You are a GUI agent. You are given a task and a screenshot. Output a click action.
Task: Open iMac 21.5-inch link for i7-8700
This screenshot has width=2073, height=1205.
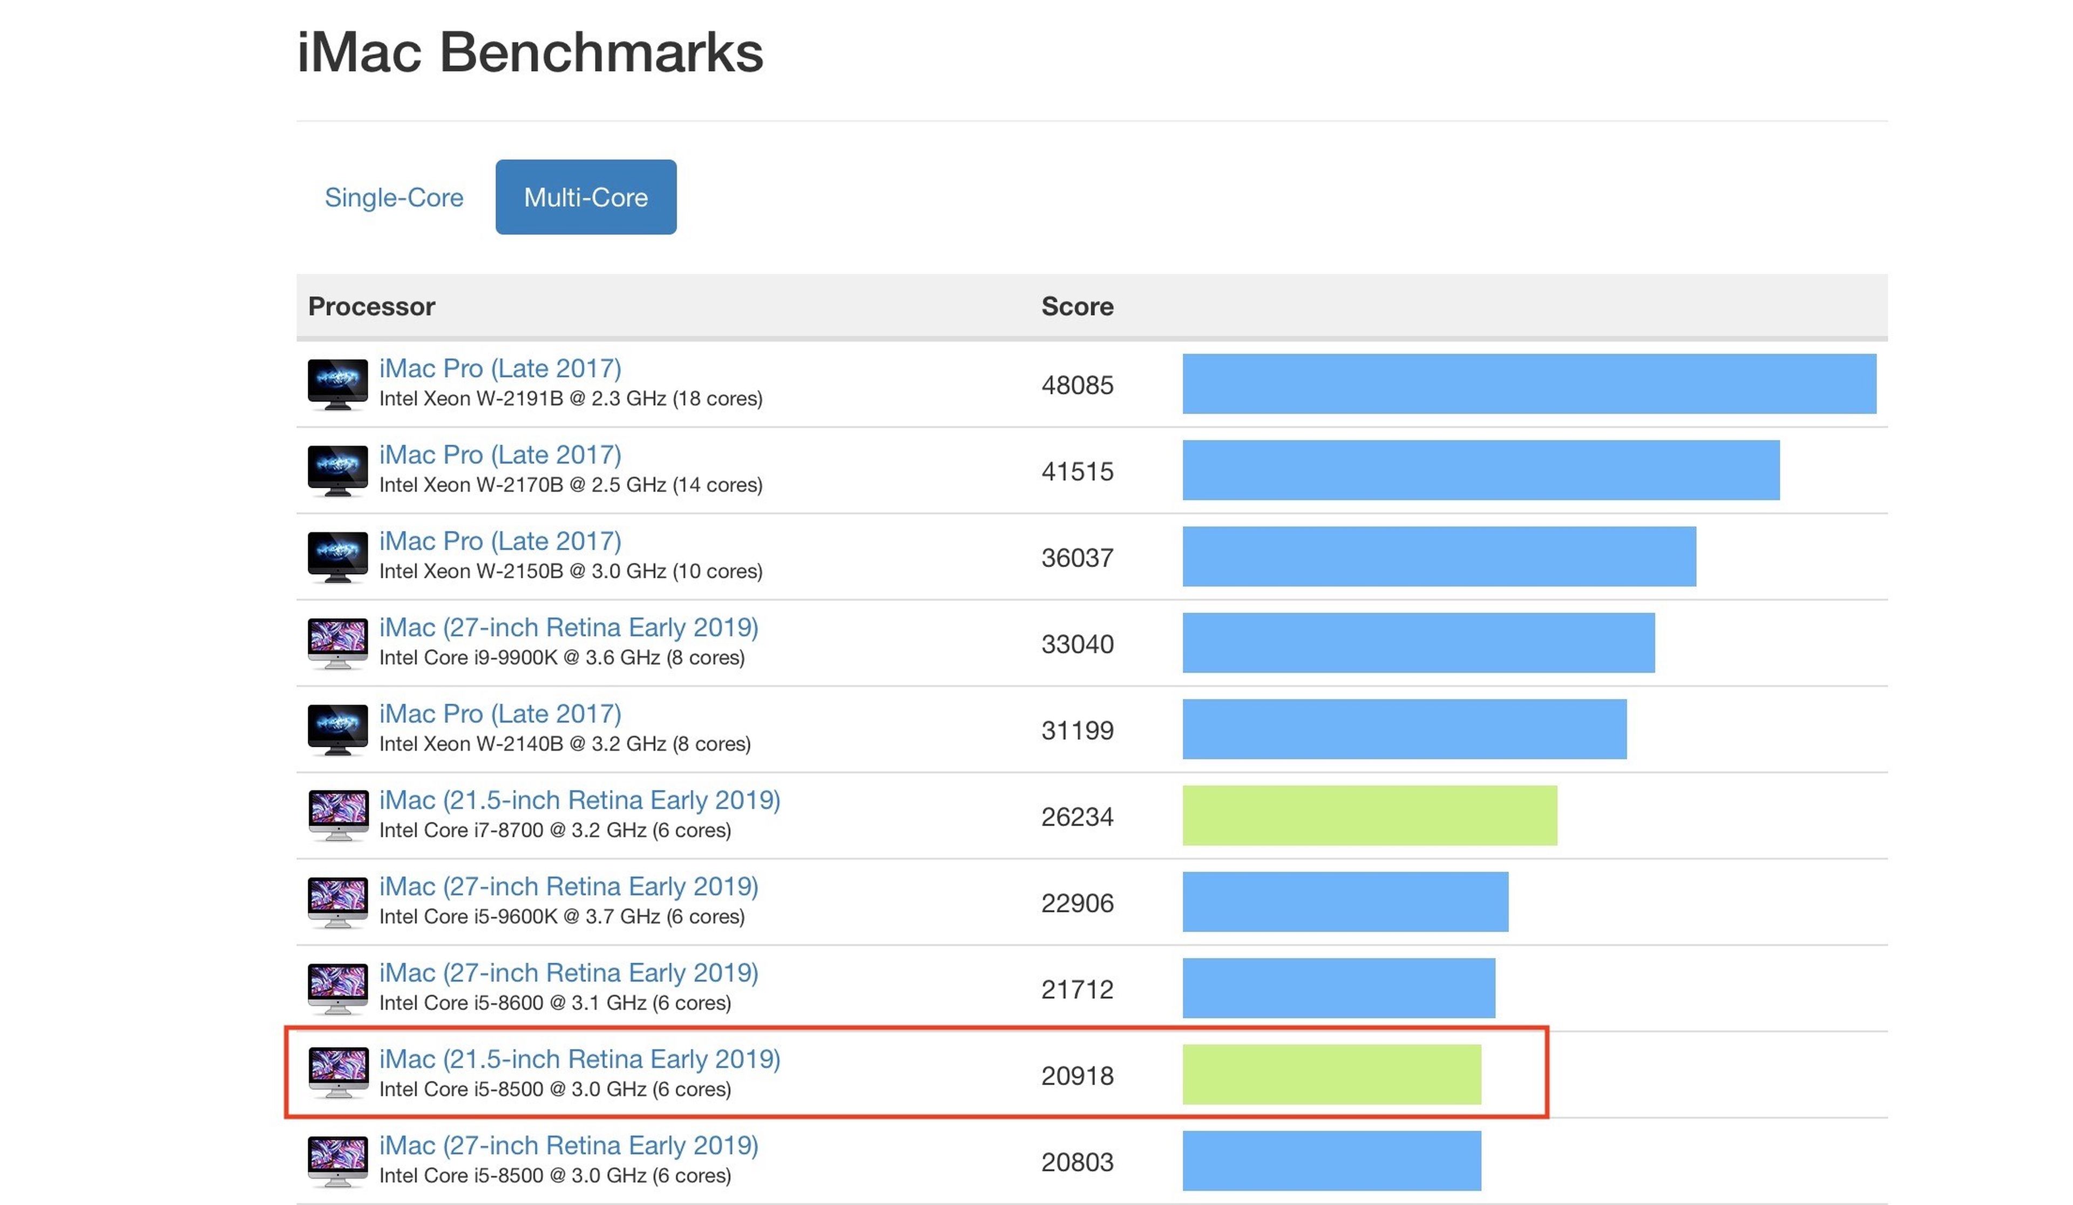pos(580,800)
